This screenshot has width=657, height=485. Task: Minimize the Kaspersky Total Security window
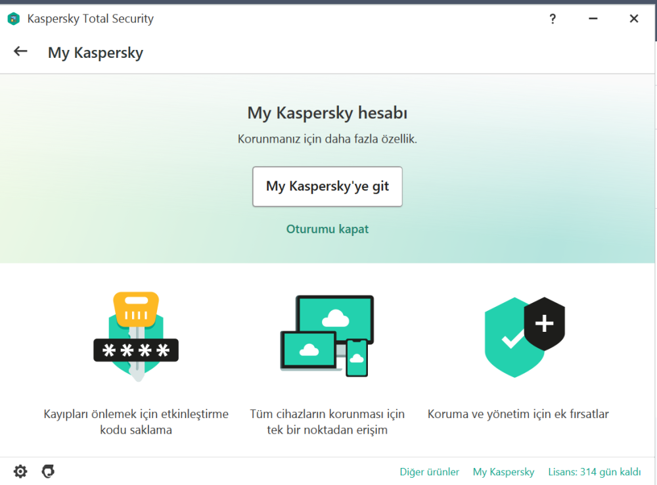[x=593, y=18]
